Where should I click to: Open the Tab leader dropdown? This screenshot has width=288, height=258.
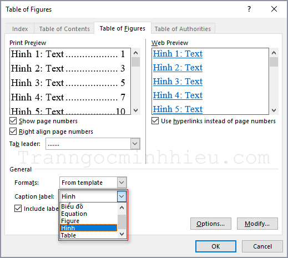(x=135, y=144)
